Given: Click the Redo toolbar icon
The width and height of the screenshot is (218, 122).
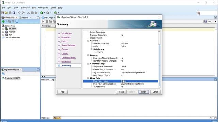Looking at the screenshot, I should (x=23, y=13).
